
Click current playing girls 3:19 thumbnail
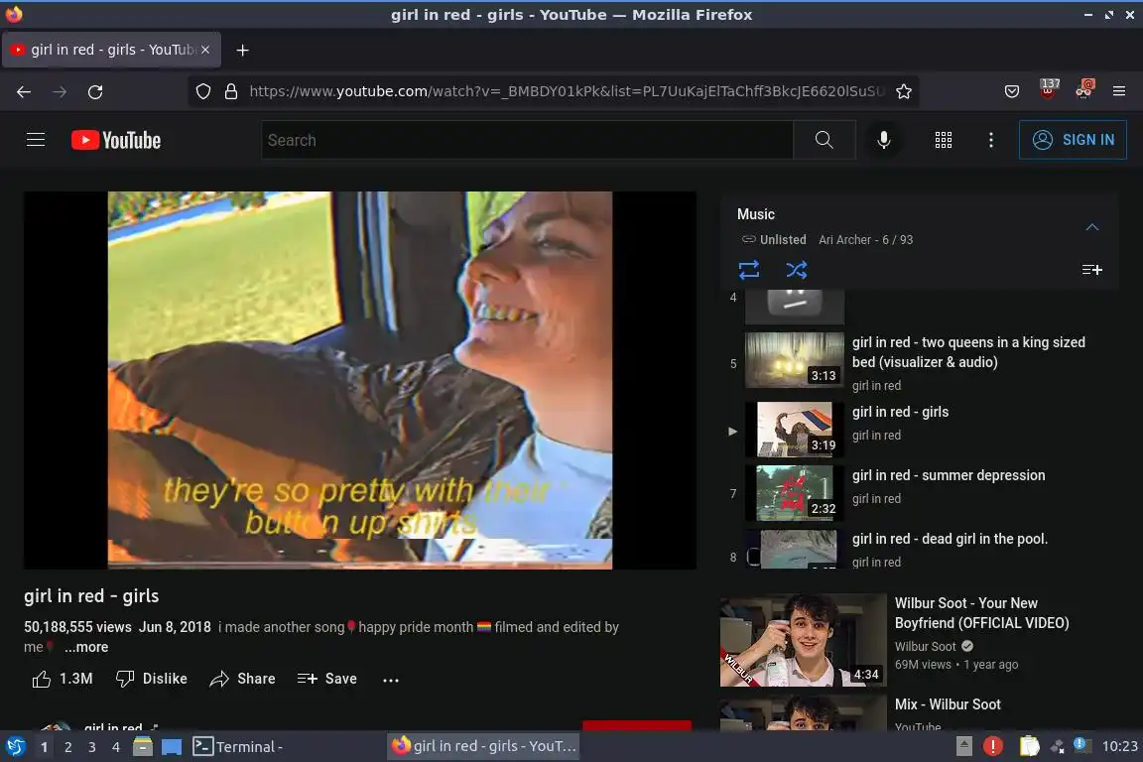(795, 430)
